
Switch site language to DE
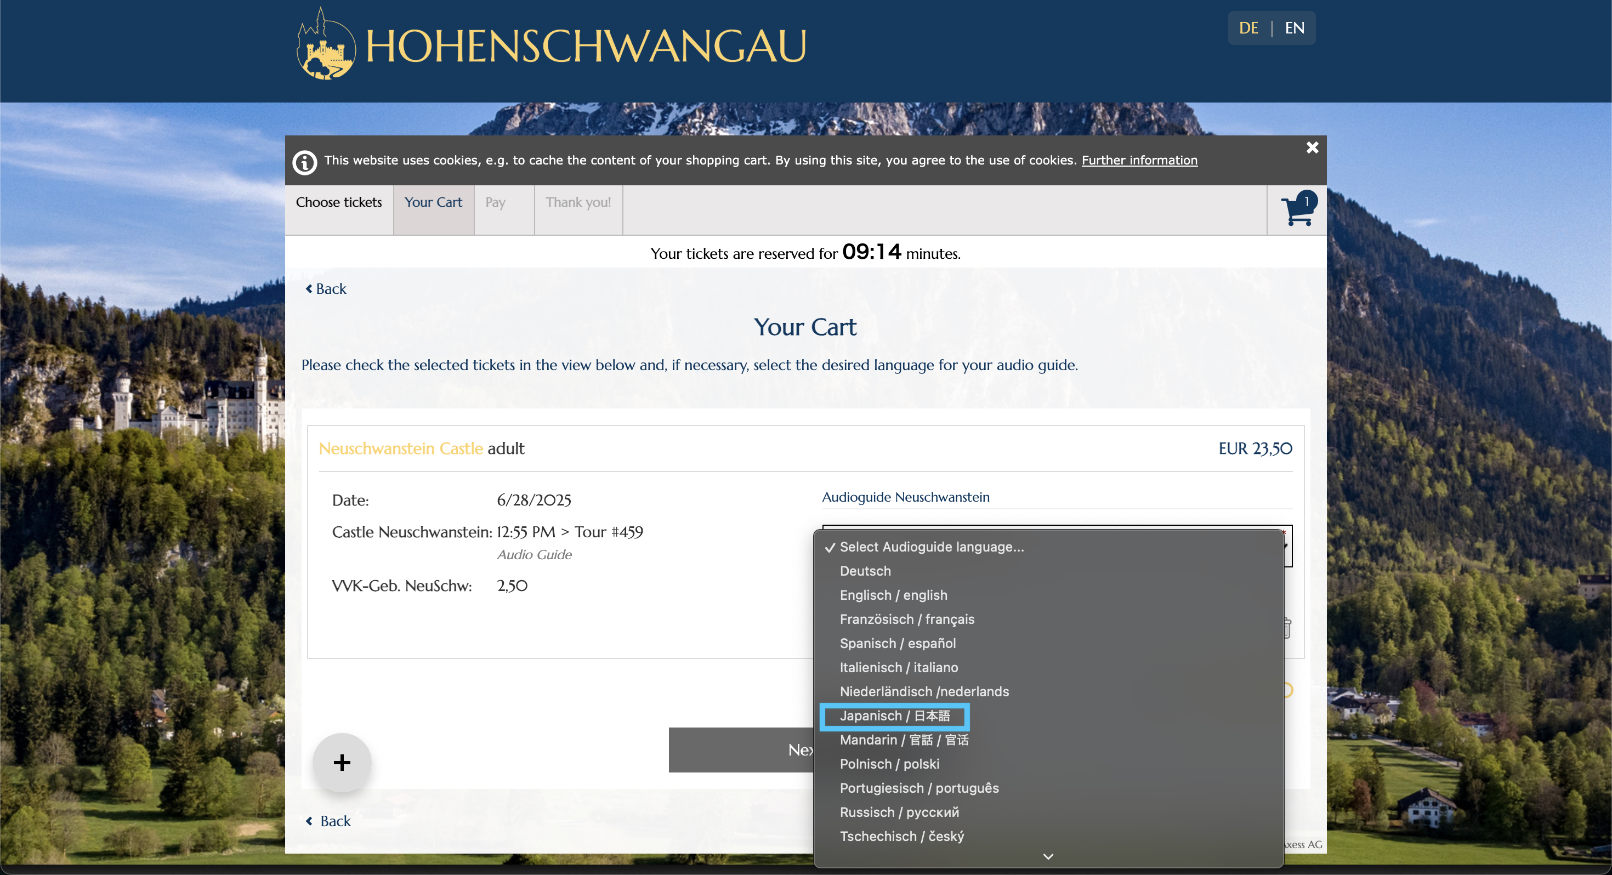tap(1248, 28)
